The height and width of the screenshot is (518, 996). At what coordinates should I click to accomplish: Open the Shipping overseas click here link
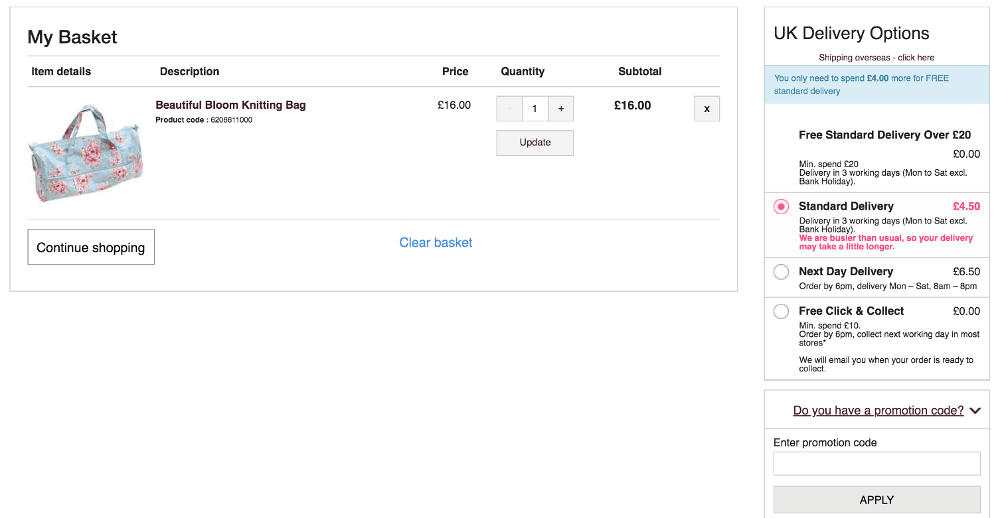coord(876,58)
